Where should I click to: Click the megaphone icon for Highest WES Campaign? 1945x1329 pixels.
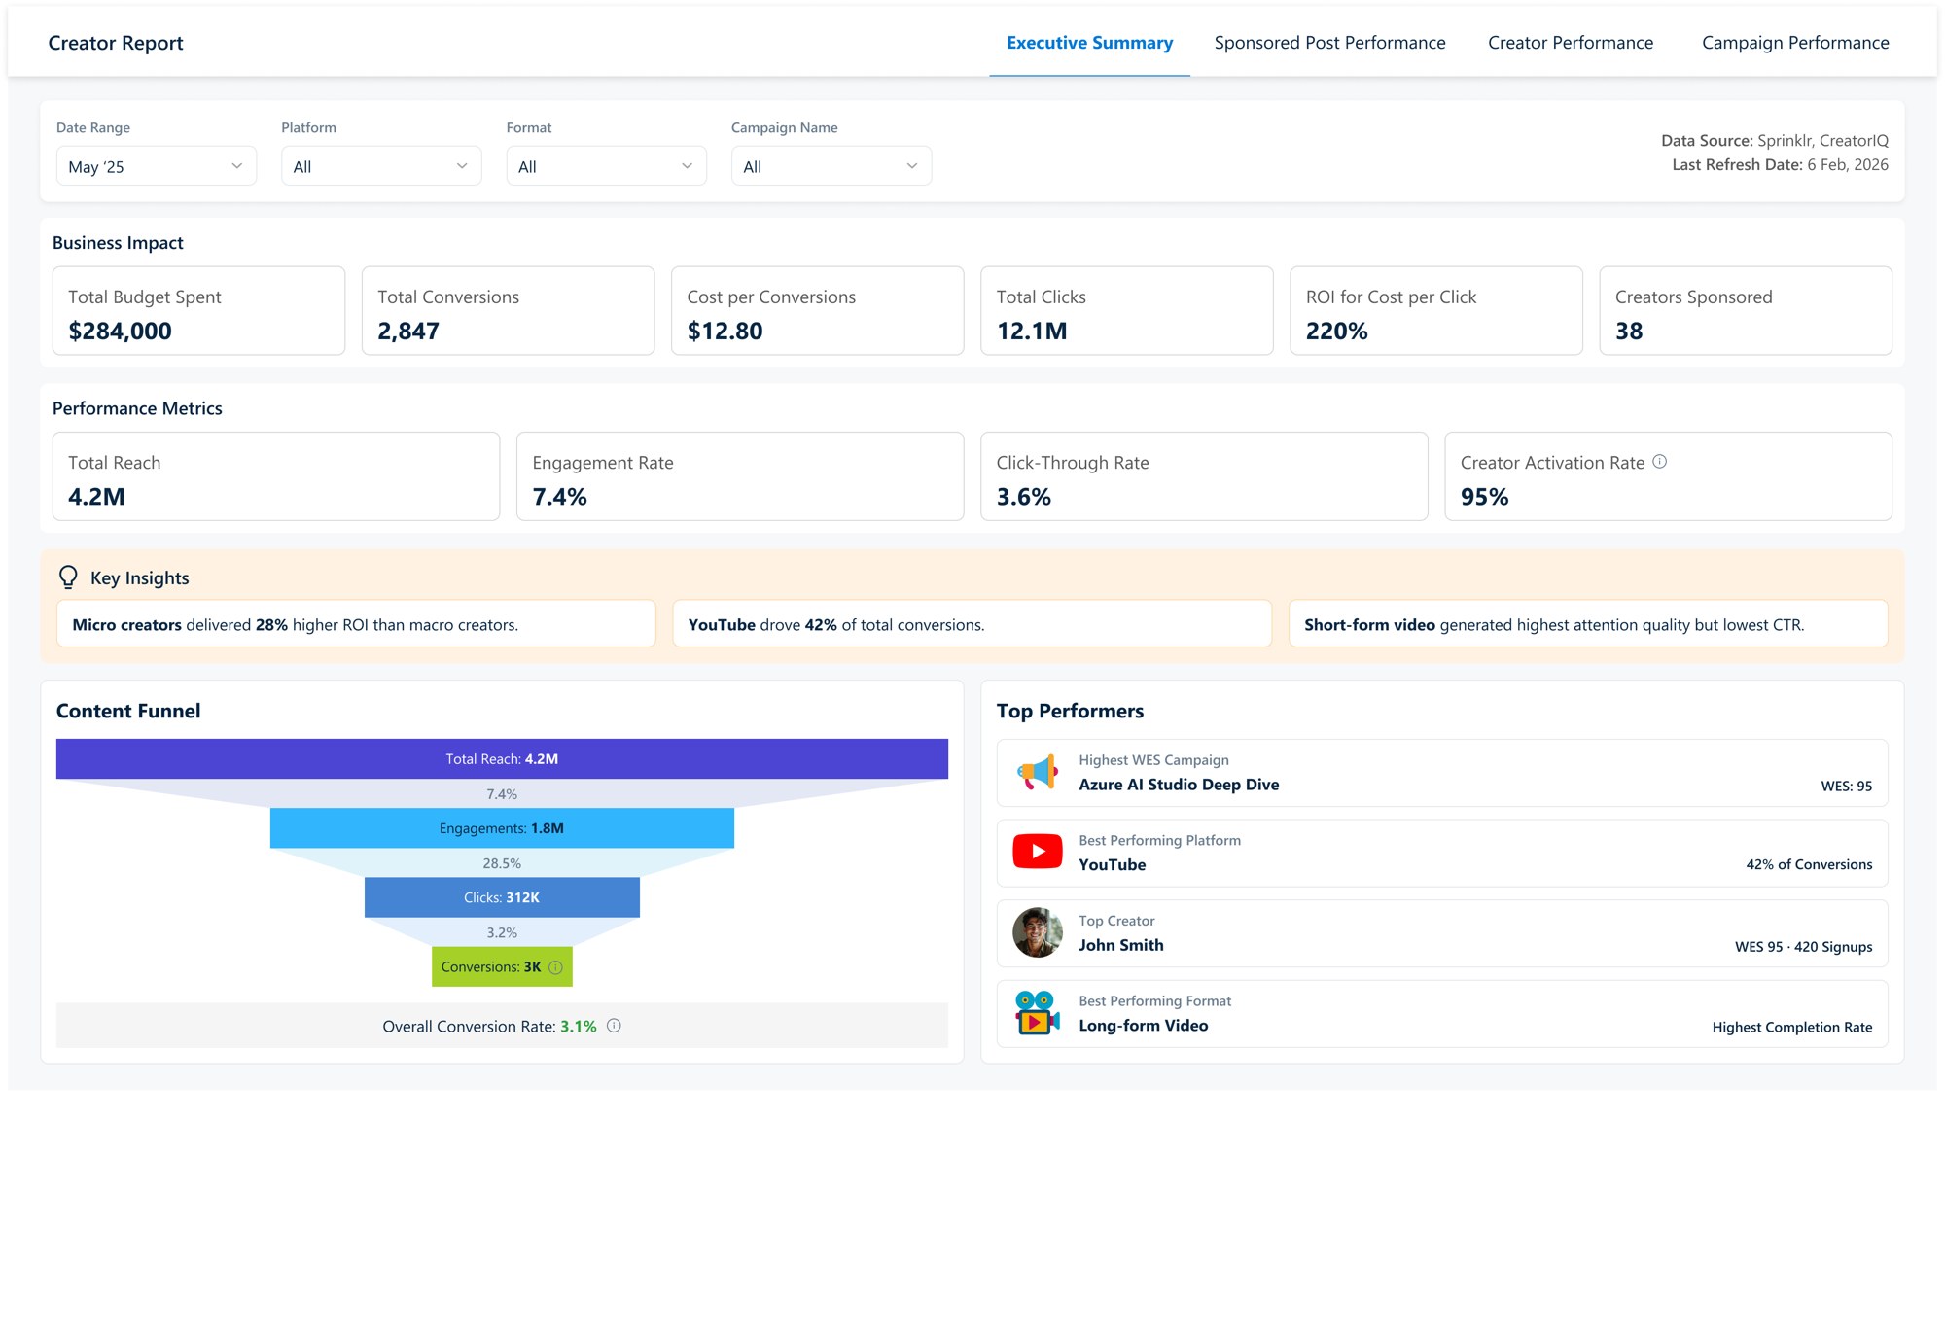coord(1037,773)
